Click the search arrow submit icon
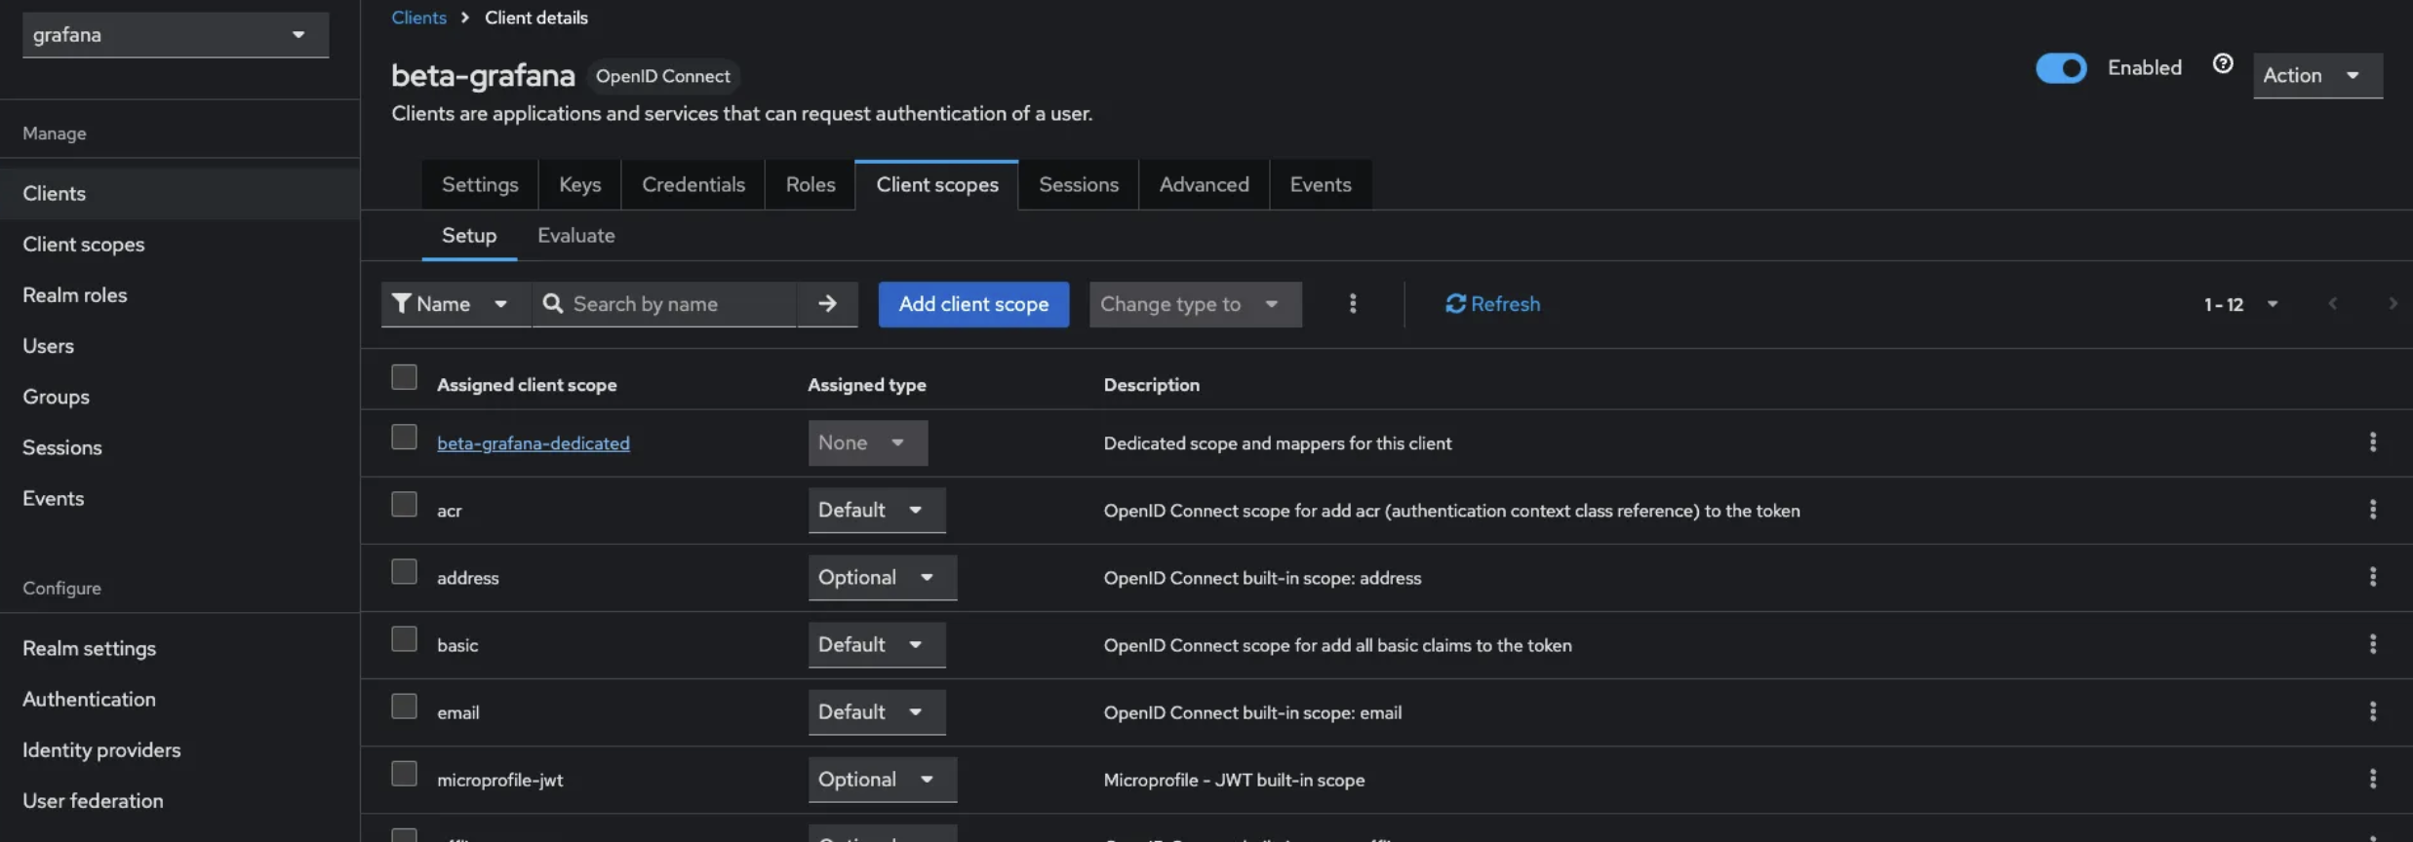2413x842 pixels. click(827, 304)
